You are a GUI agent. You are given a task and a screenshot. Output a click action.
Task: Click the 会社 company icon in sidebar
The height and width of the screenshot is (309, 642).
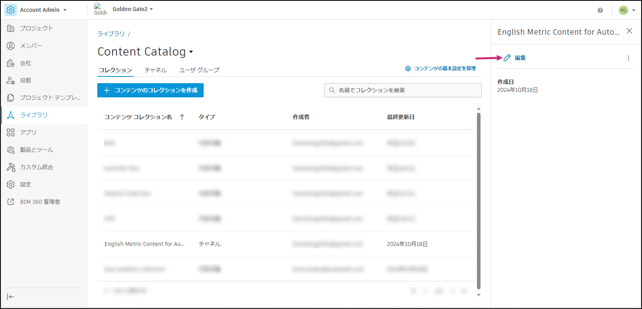pyautogui.click(x=11, y=63)
